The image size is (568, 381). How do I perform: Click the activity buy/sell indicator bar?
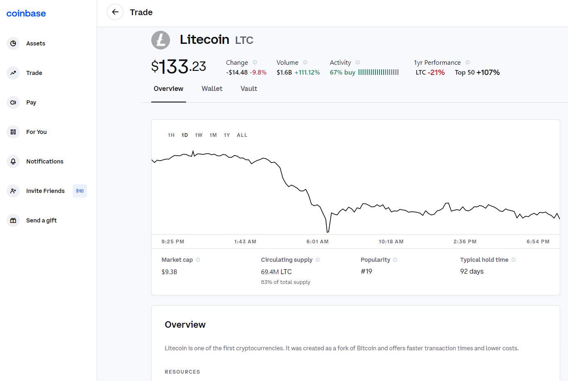(378, 72)
